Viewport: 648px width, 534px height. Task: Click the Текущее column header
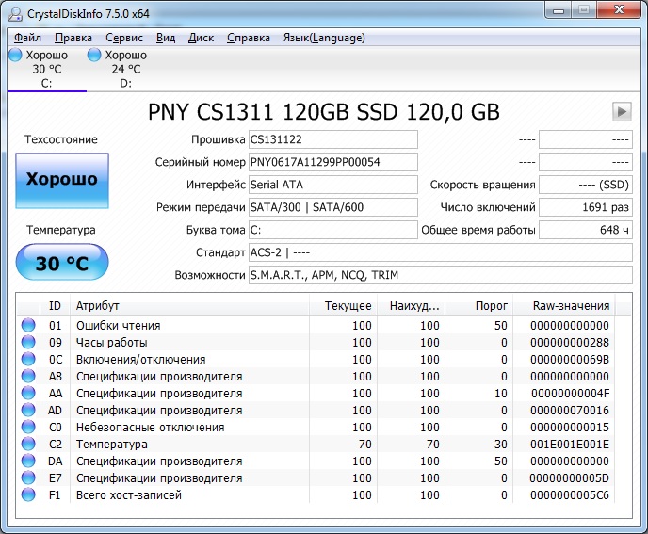tap(344, 306)
